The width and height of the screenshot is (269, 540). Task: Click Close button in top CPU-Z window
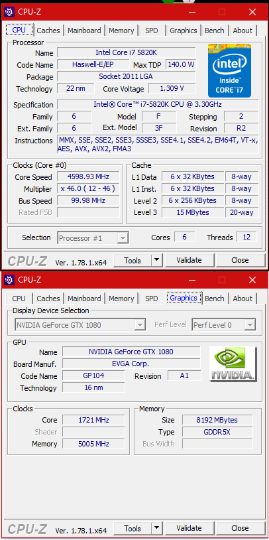(x=240, y=260)
